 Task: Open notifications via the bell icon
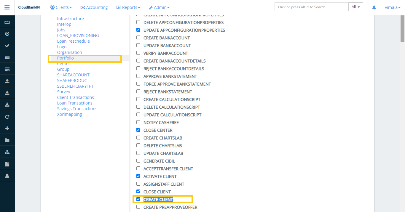[7, 175]
